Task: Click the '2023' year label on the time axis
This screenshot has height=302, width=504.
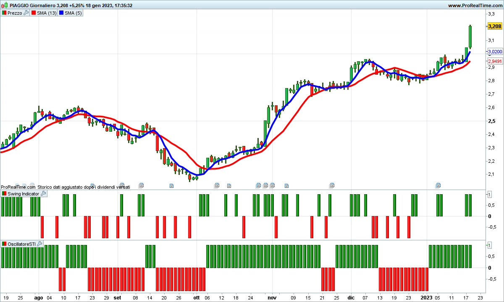Action: (427, 298)
